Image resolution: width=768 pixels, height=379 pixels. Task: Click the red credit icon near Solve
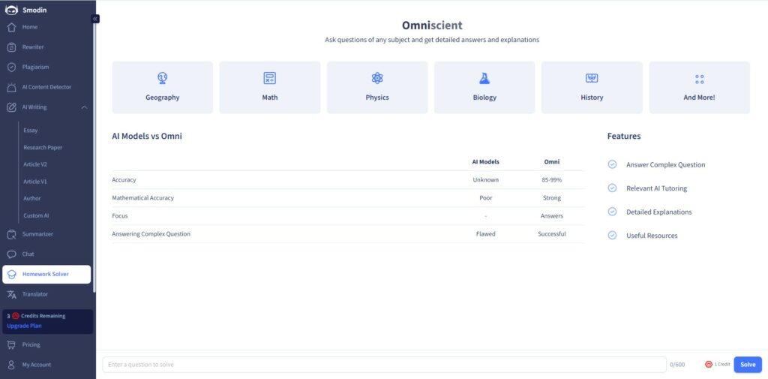(708, 364)
